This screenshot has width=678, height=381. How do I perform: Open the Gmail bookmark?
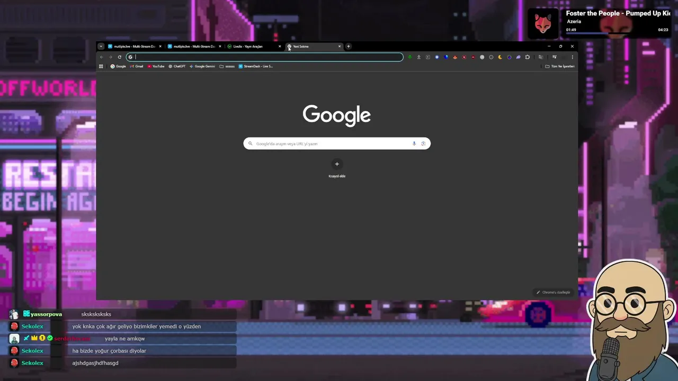click(137, 66)
